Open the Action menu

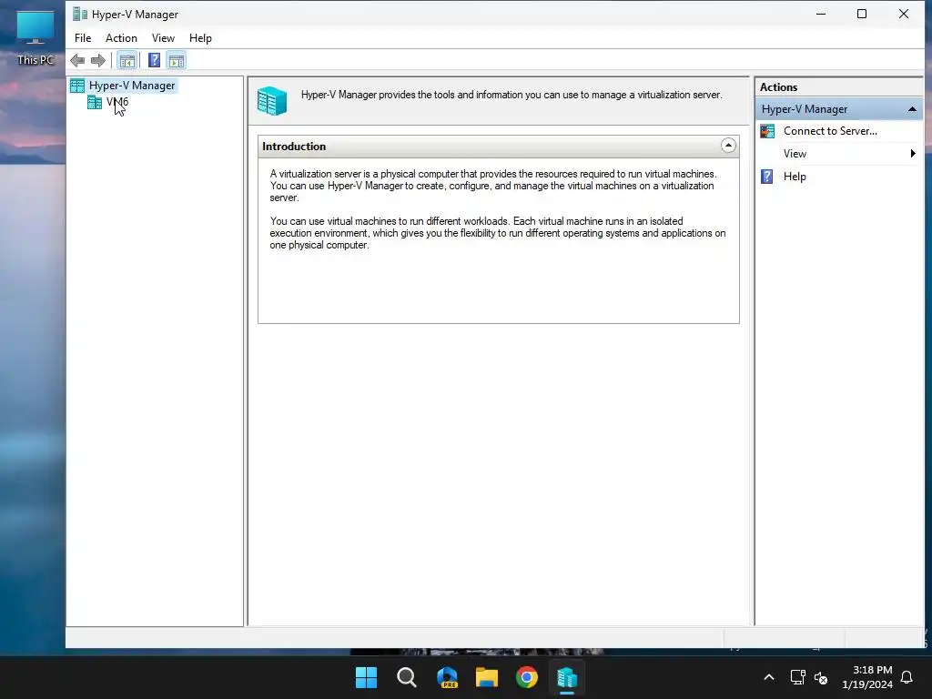coord(121,38)
